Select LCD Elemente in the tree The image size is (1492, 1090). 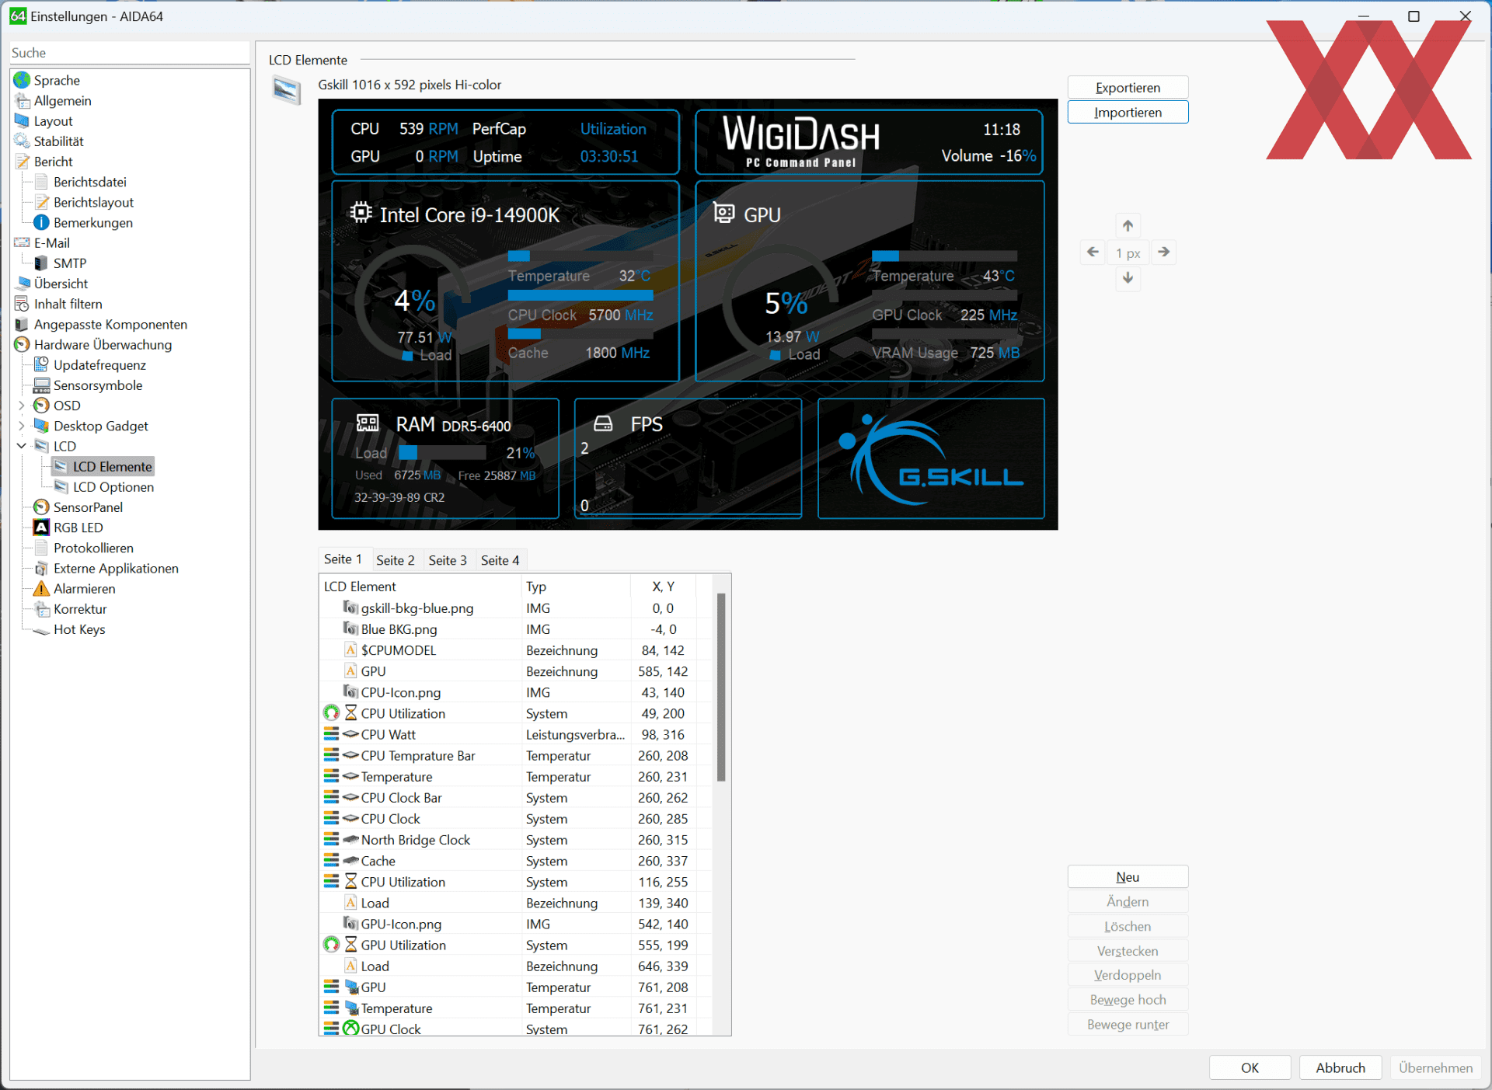pos(113,467)
